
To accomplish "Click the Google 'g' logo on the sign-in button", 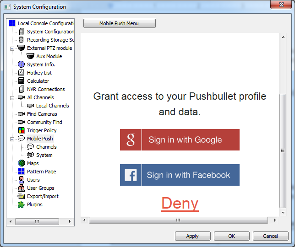I will click(131, 140).
